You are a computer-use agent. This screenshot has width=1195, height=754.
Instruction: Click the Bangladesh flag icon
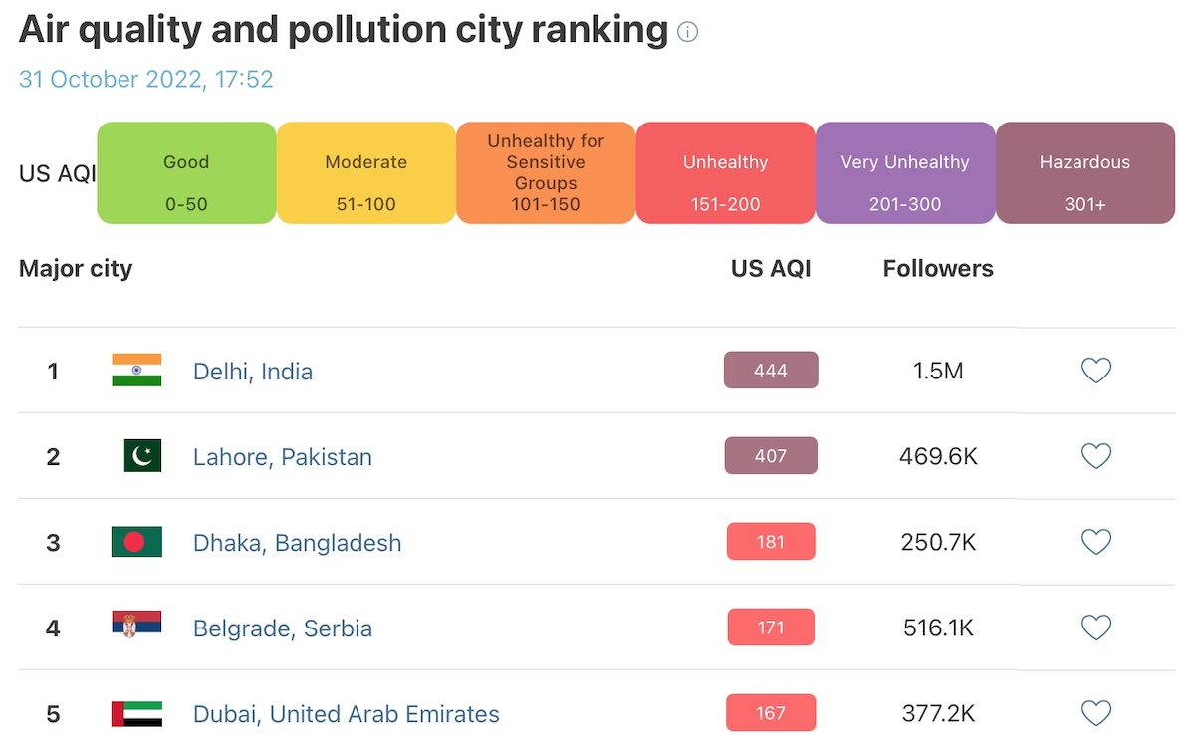tap(136, 542)
